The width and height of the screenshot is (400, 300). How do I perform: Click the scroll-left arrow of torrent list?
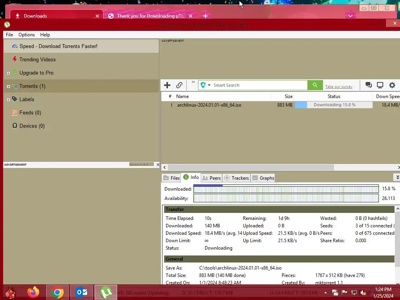164,167
